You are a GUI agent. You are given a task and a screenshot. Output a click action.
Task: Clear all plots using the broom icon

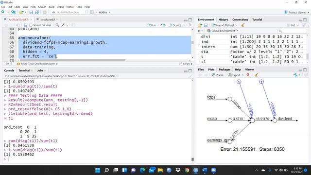pyautogui.click(x=256, y=75)
